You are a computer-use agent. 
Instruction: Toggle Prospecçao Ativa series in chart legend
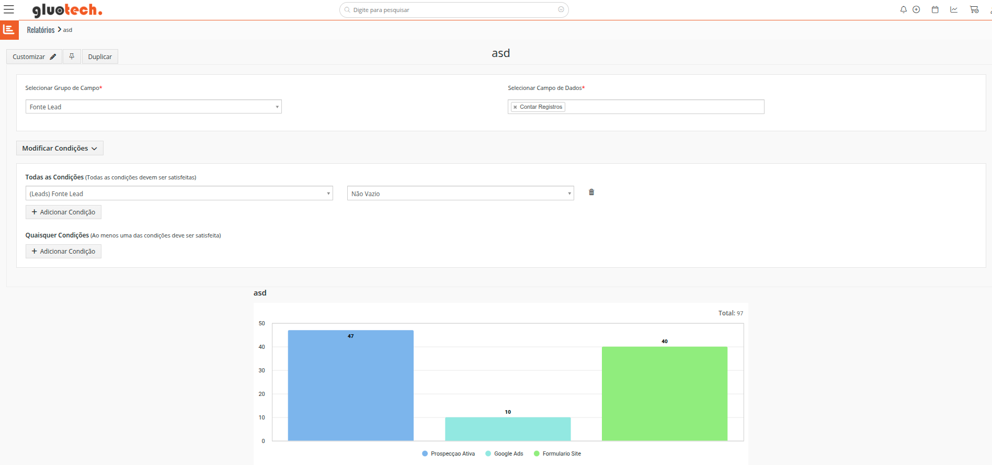point(449,453)
